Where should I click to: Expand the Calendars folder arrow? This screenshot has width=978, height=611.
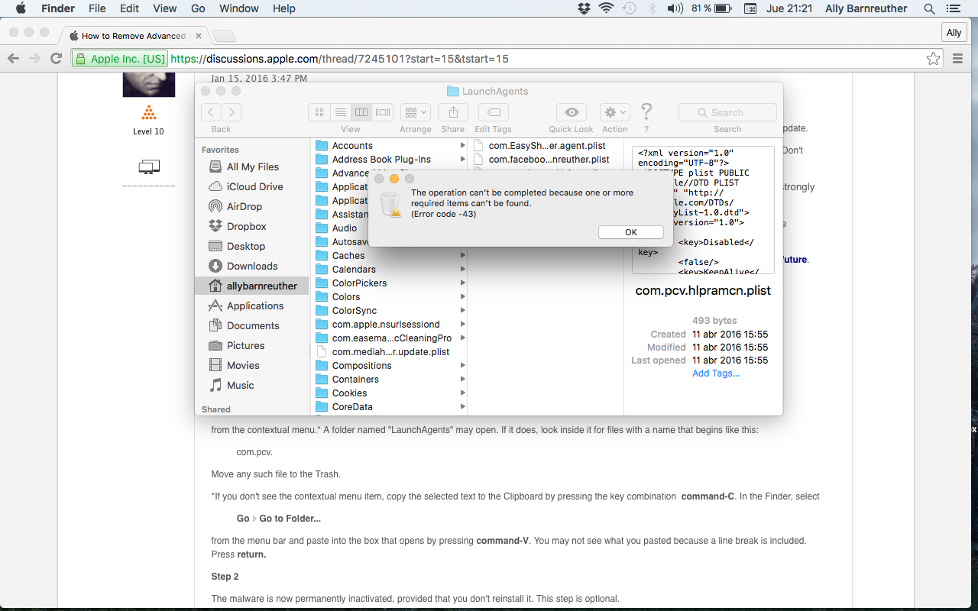[462, 270]
